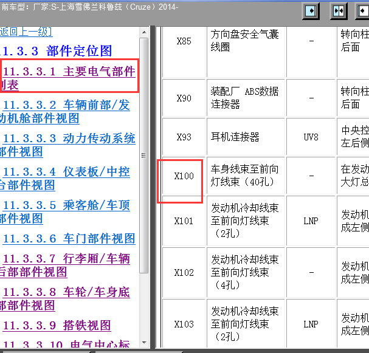Open 11.3.3.4 仪表板/中控台部件视图 link
Viewport: 369px width, 353px height.
65,178
